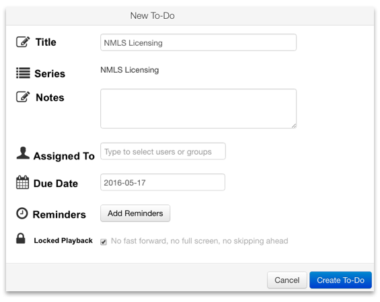
Task: Click the NMLS Licensing series name text
Action: [x=130, y=70]
